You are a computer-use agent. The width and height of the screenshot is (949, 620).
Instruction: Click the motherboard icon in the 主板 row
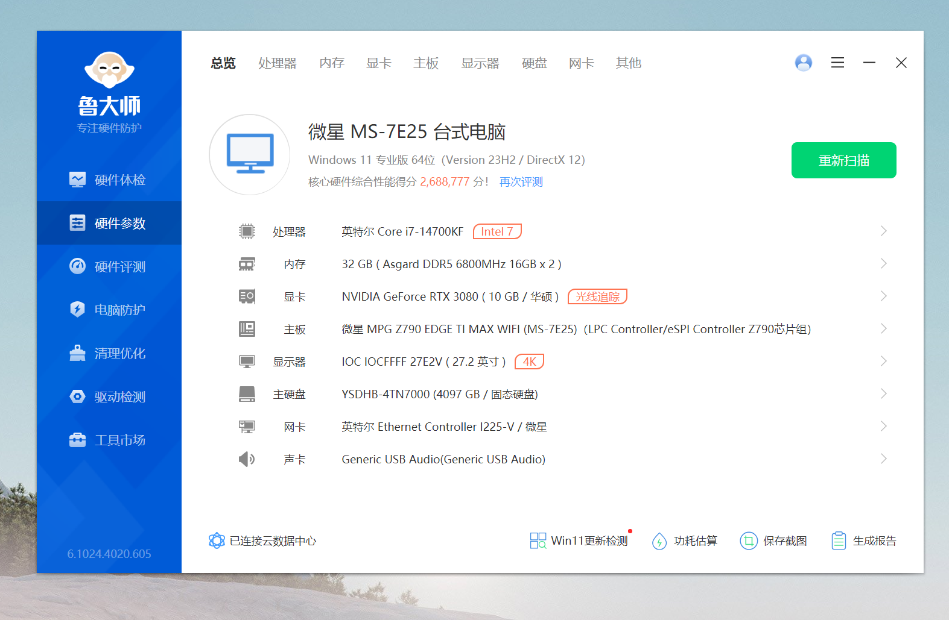pyautogui.click(x=247, y=329)
